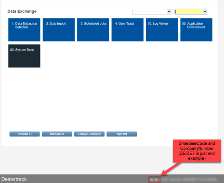
Task: Click the Change Company button
Action: click(89, 134)
